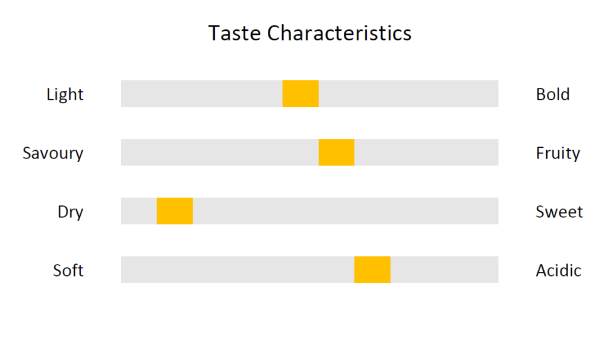Select the yellow marker on Soft-Acidic bar
The width and height of the screenshot is (608, 346).
coord(372,269)
